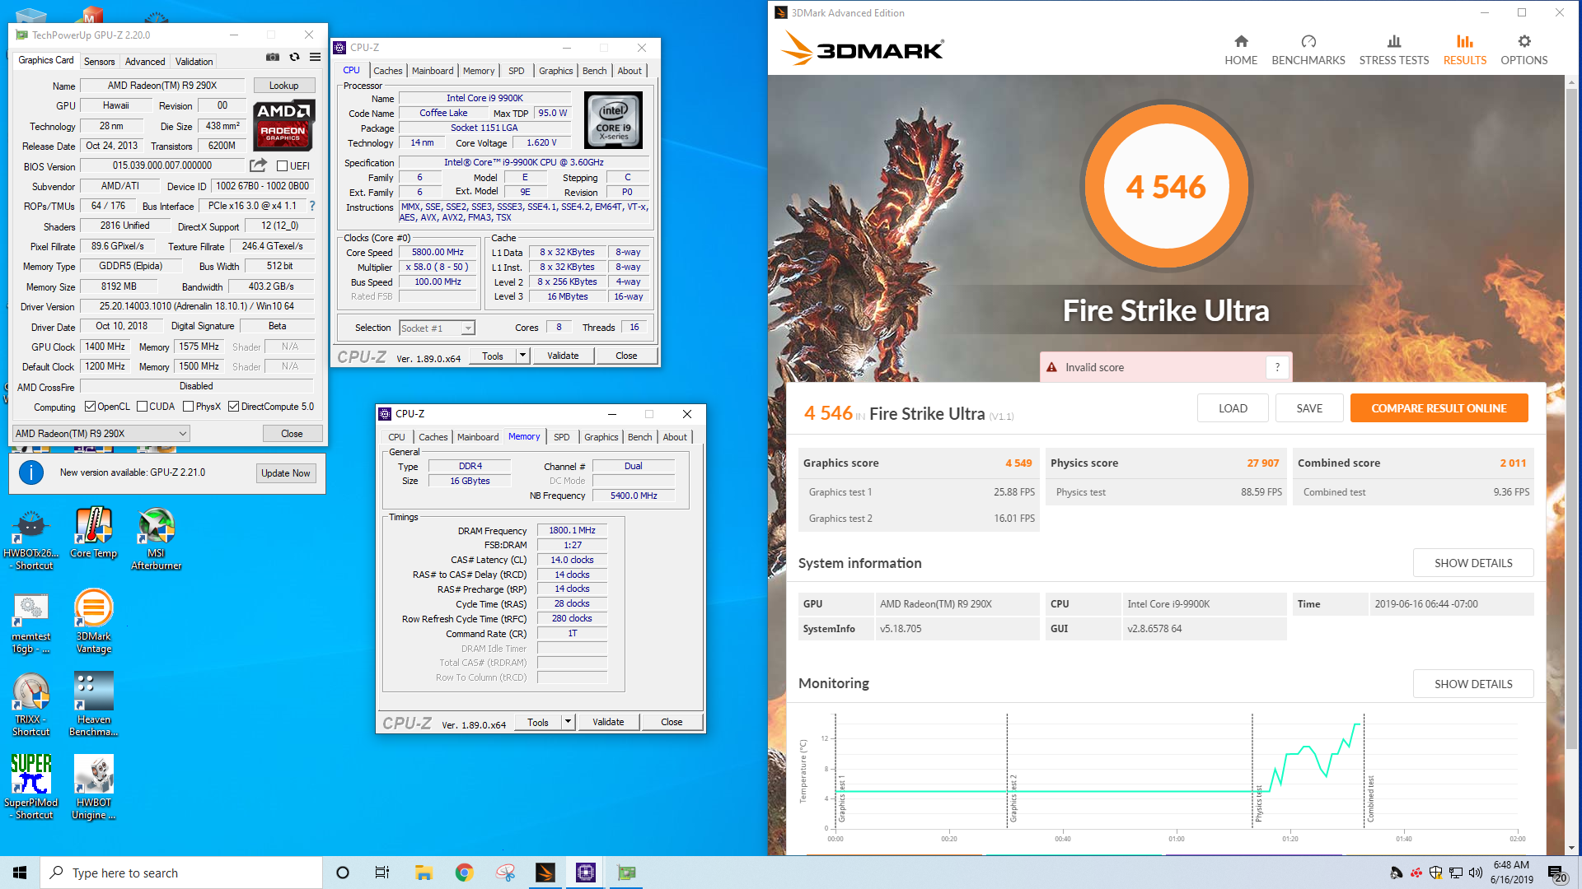
Task: Click the Cortana circle in taskbar
Action: [x=343, y=873]
